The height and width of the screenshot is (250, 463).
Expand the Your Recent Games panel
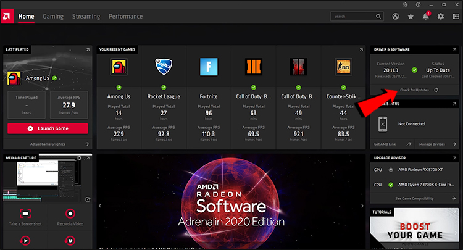(361, 49)
